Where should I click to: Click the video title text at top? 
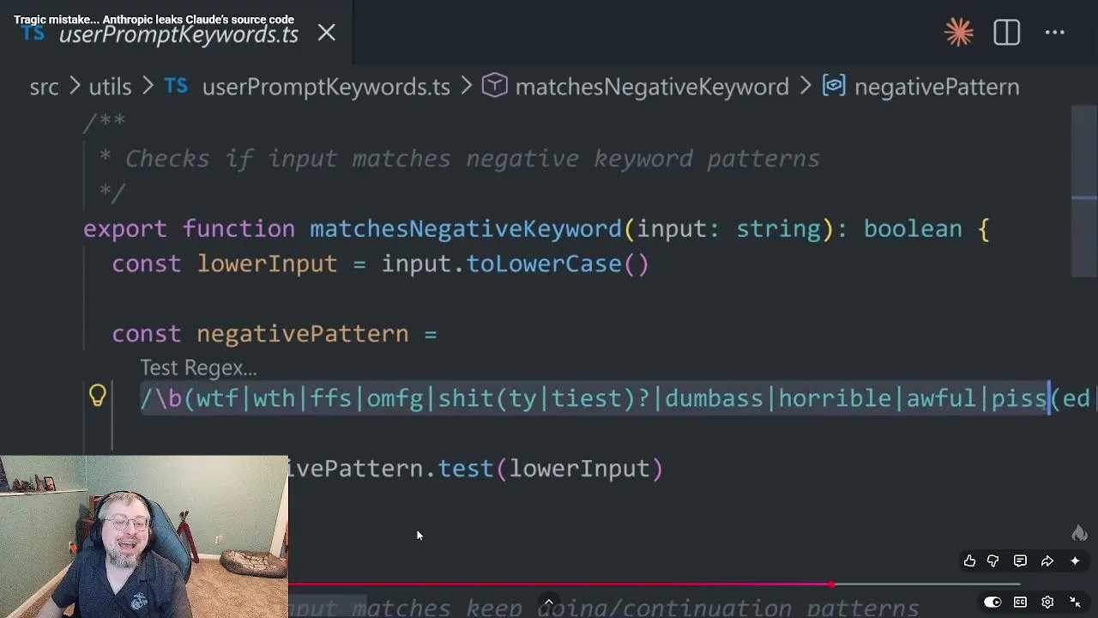pos(154,19)
